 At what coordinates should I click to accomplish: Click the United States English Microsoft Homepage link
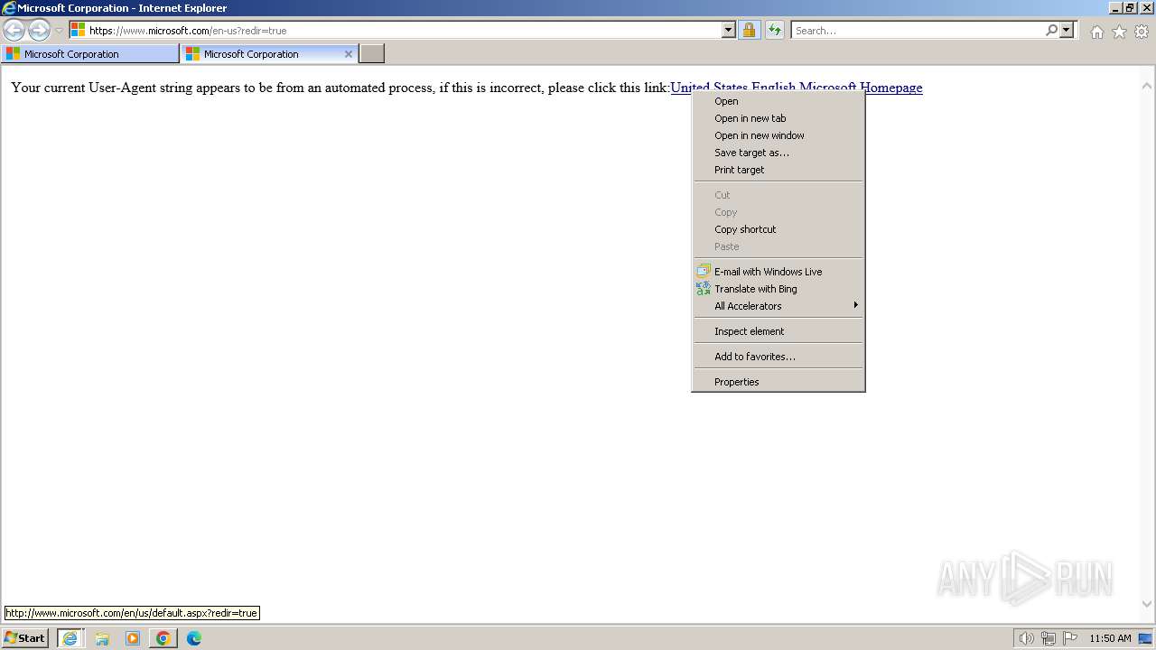pos(797,88)
